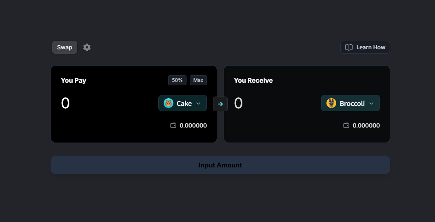Open the Cake token selector
This screenshot has width=435, height=222.
click(182, 103)
